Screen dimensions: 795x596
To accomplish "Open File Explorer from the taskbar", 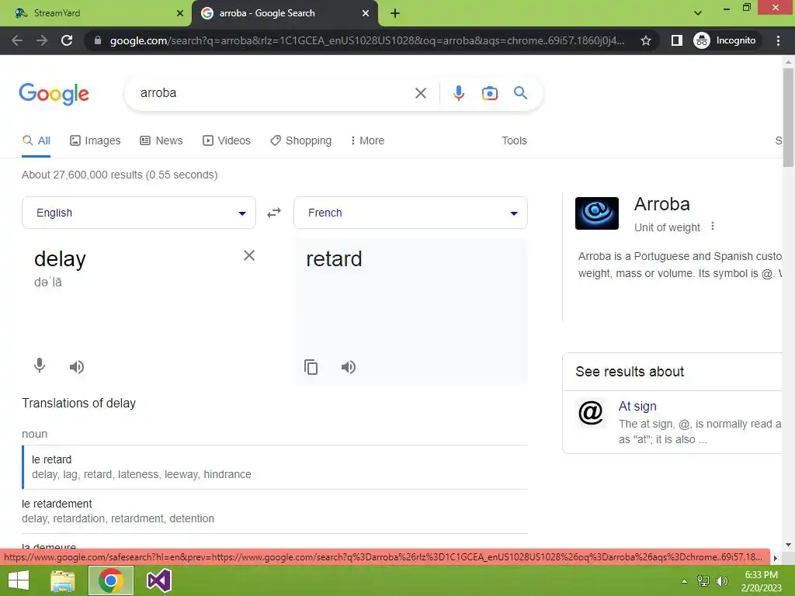I will point(63,580).
